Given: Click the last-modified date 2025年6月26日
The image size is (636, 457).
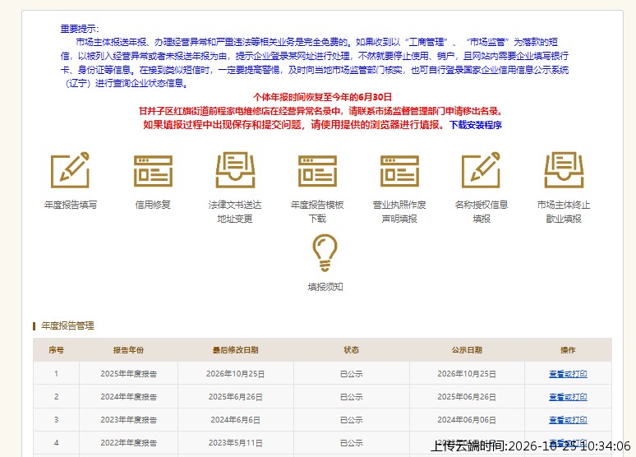Looking at the screenshot, I should click(x=236, y=397).
